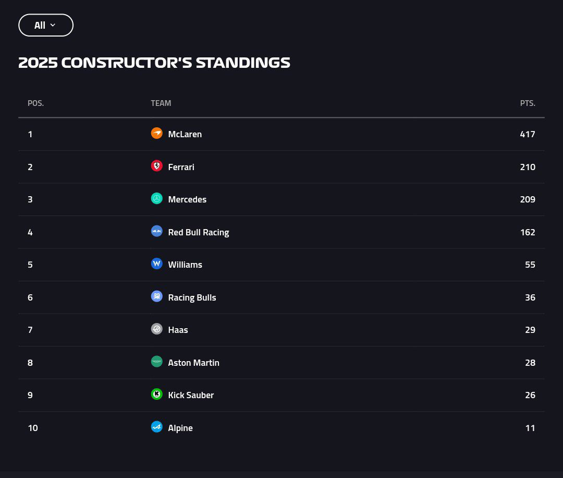Click the Ferrari team name

coord(181,166)
